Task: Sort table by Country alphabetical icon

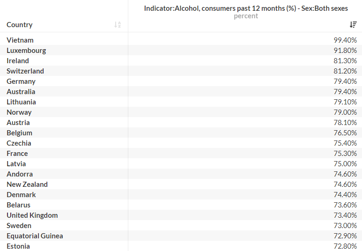Action: pos(118,24)
